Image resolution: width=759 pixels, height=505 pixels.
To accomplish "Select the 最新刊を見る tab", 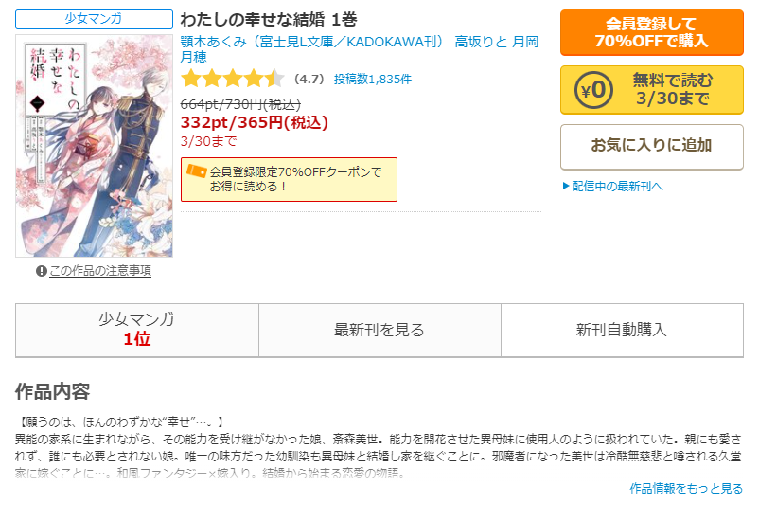I will click(x=379, y=331).
